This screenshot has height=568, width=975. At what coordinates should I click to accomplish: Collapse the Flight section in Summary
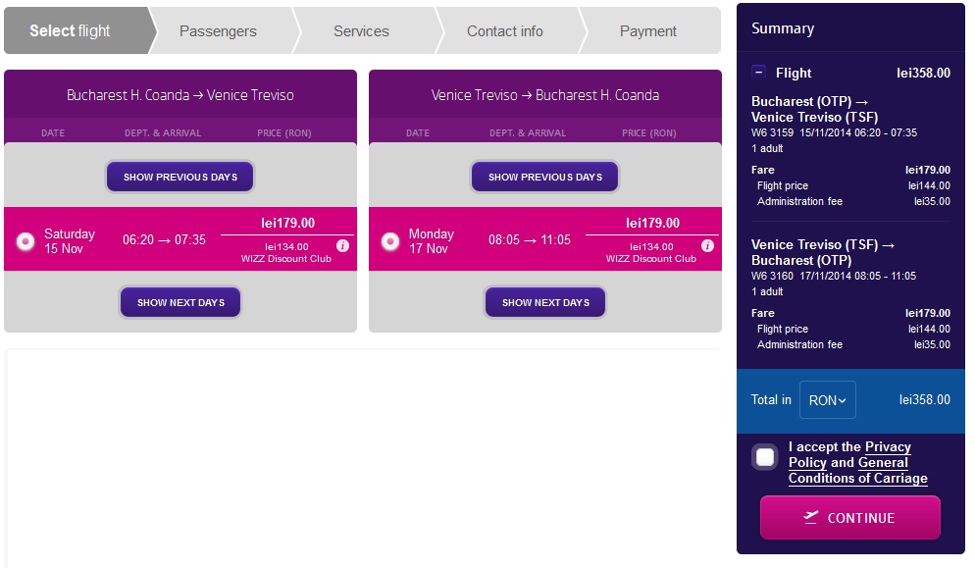759,73
